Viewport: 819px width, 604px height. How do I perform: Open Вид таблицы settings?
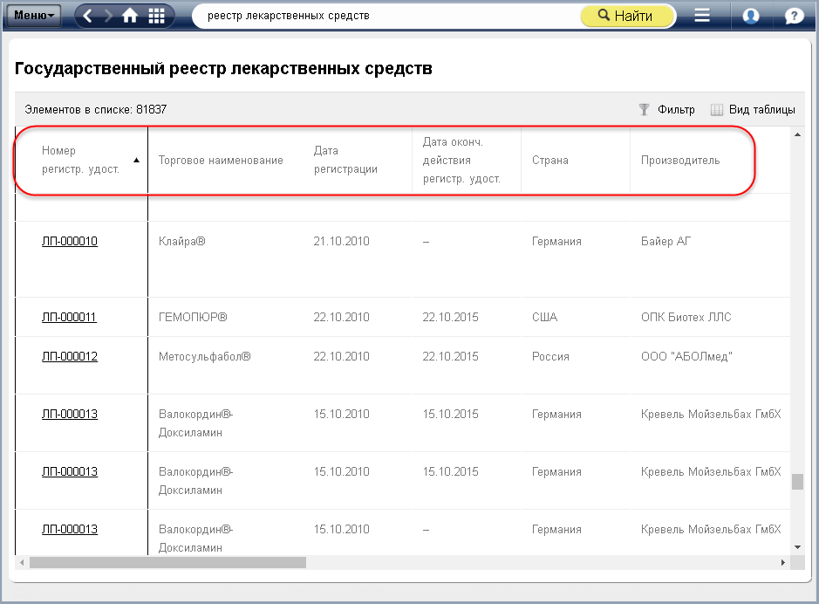[762, 110]
